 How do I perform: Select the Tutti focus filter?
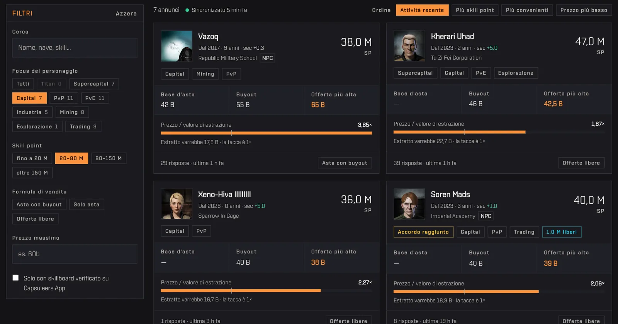coord(23,84)
